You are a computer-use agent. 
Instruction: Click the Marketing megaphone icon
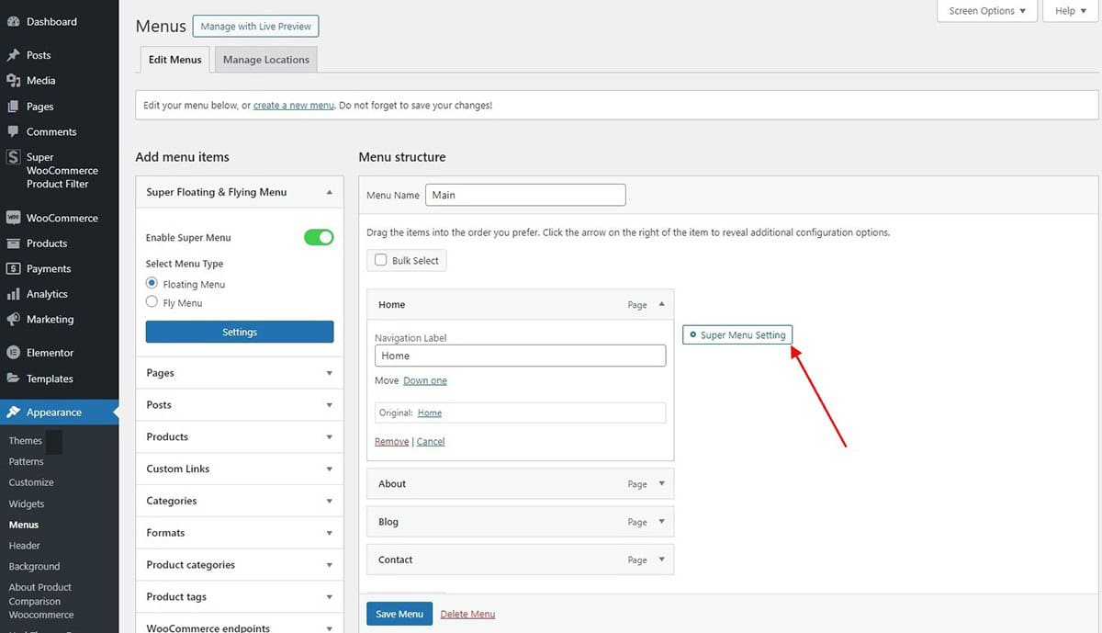(13, 320)
